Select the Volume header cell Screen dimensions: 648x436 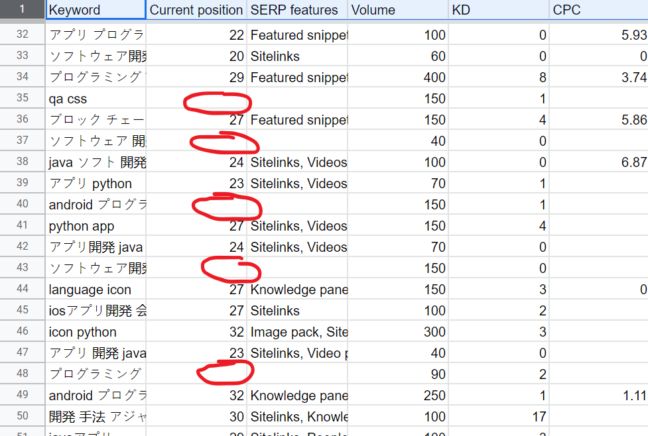pos(398,10)
